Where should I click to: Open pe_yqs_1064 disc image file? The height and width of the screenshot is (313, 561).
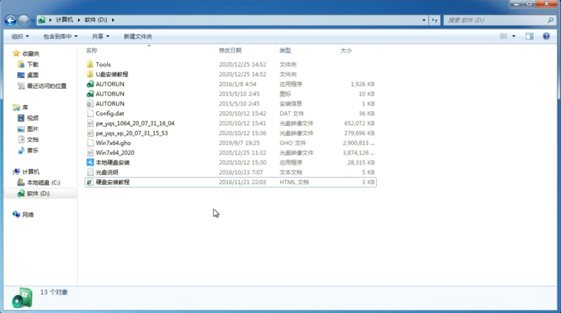(135, 123)
